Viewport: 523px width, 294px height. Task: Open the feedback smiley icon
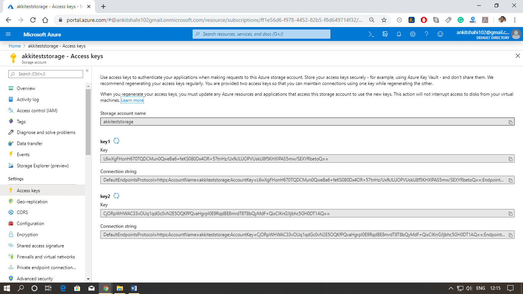(440, 34)
